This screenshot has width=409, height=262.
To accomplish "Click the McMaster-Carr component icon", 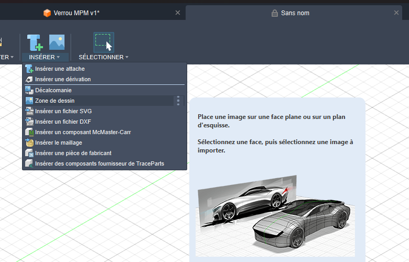I will 29,132.
